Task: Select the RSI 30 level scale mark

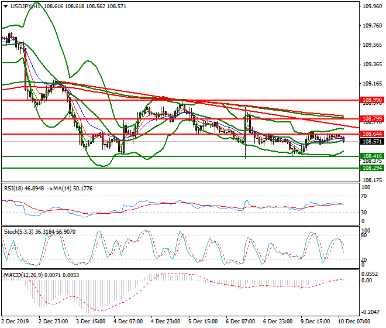Action: pyautogui.click(x=364, y=213)
